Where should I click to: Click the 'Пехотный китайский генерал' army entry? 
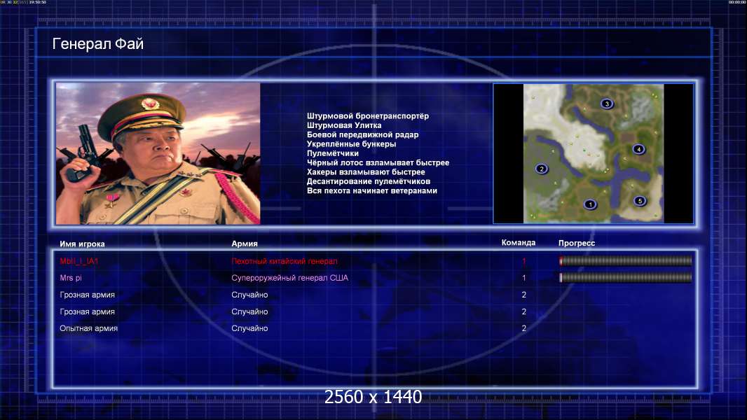pyautogui.click(x=285, y=261)
